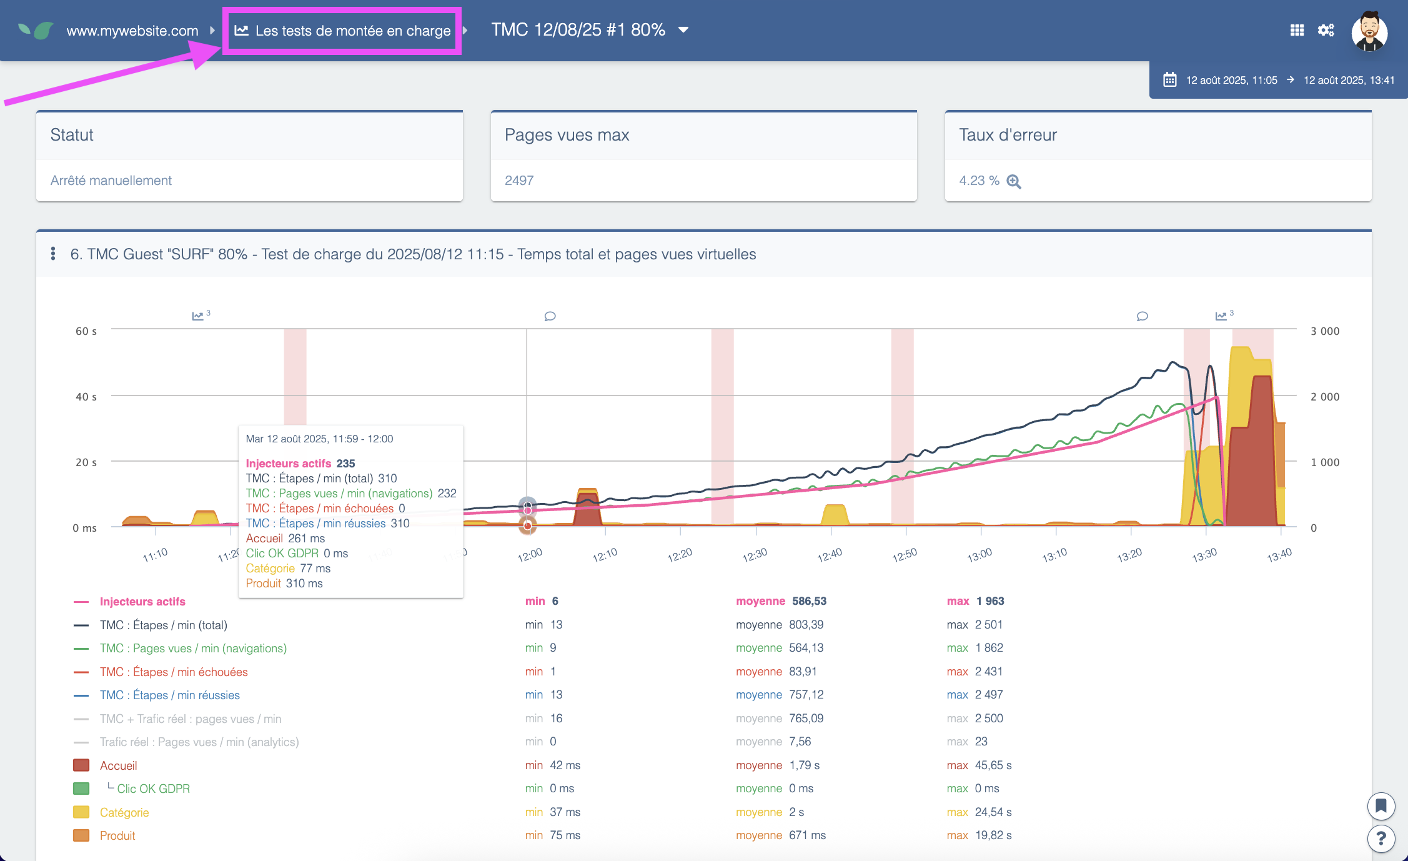Expand the TMC 12/08/25 #1 80% dropdown
Screen dimensions: 1408x861
pos(683,30)
